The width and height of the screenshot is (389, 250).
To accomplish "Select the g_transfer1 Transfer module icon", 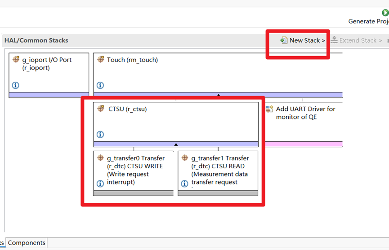I will (x=185, y=158).
